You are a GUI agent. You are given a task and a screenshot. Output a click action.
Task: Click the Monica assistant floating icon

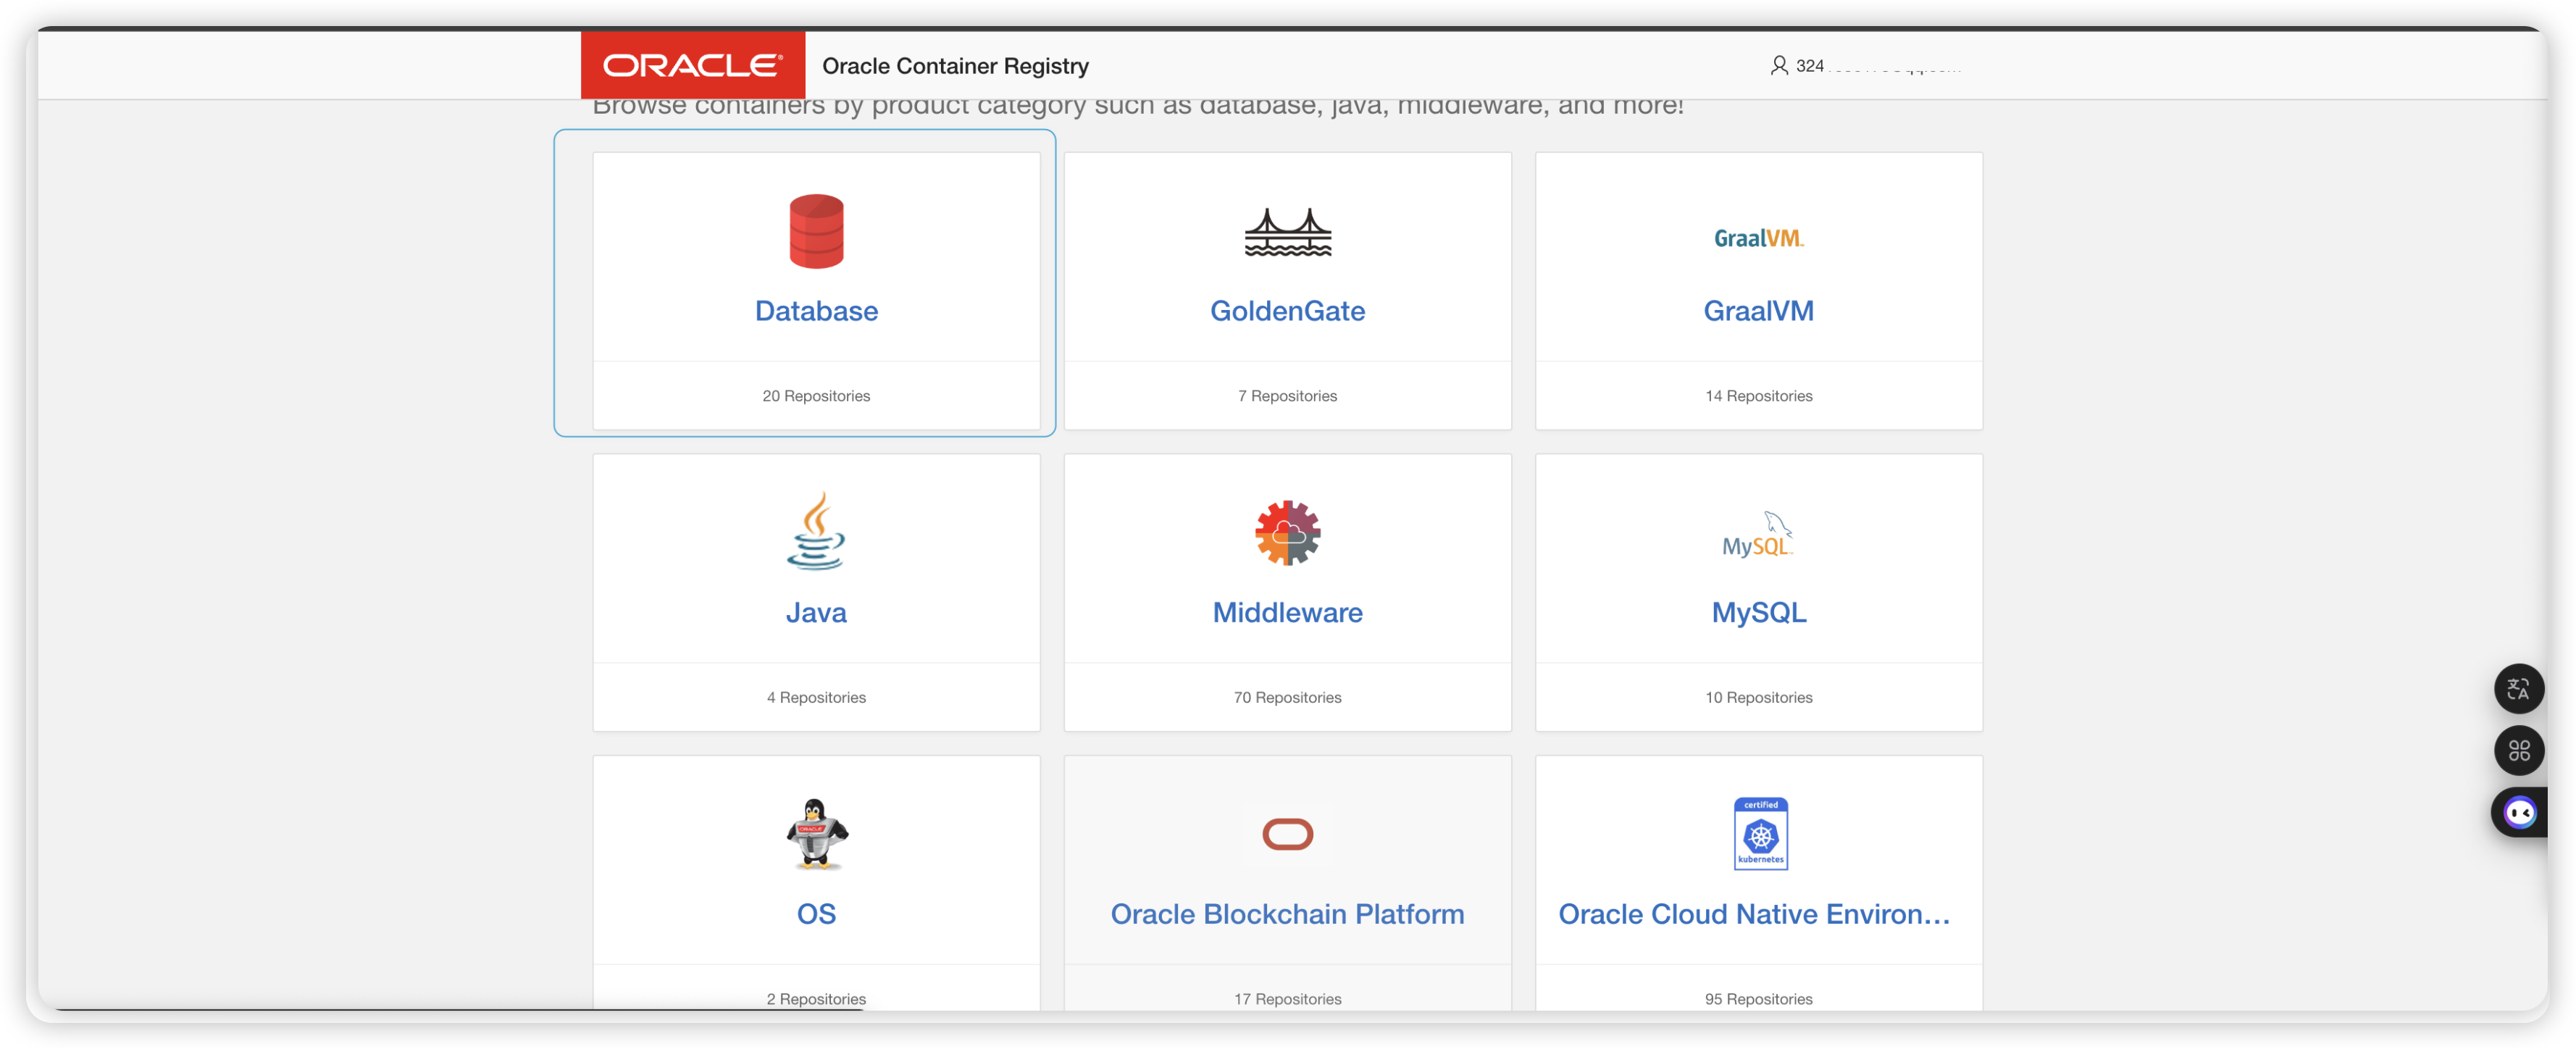[2522, 813]
